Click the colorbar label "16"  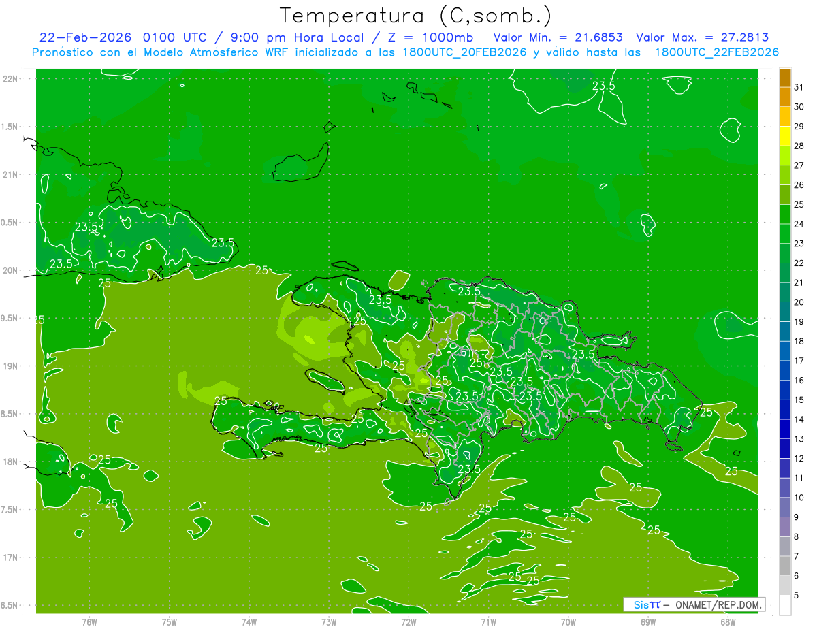[799, 381]
